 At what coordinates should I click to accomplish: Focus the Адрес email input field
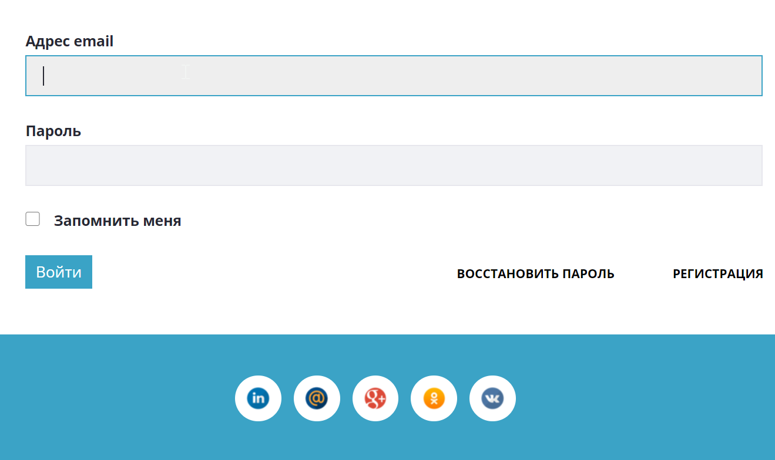394,76
